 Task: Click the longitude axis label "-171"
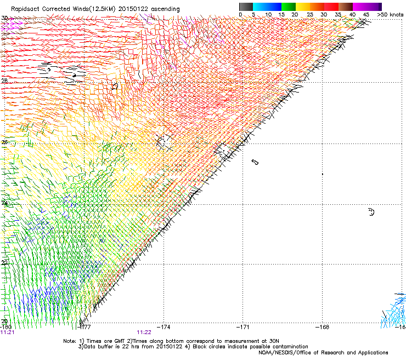point(243,327)
